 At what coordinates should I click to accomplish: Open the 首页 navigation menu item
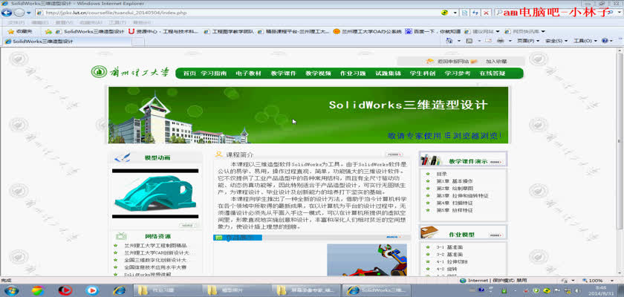(x=190, y=74)
